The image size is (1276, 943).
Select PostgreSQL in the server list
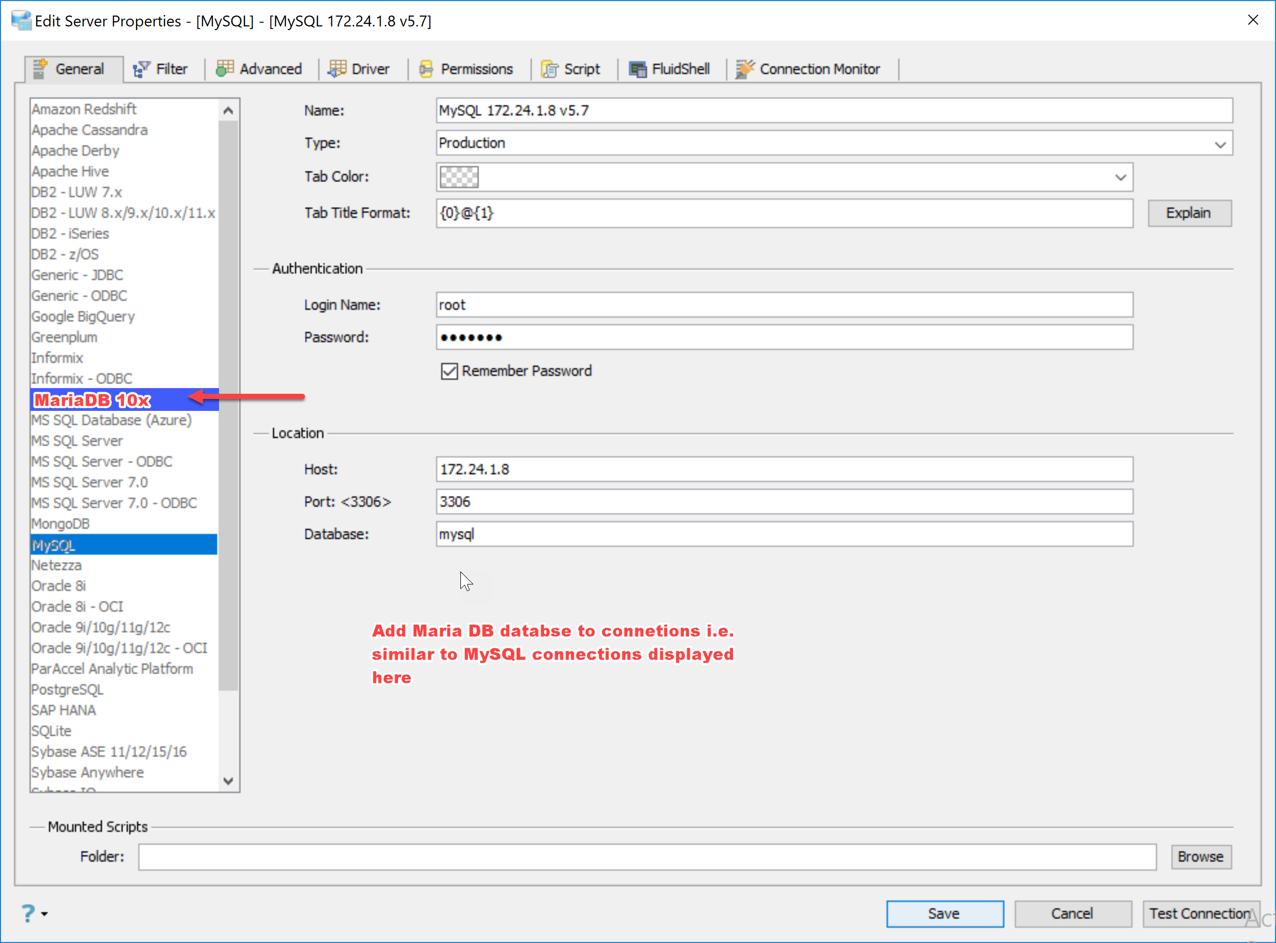tap(67, 690)
